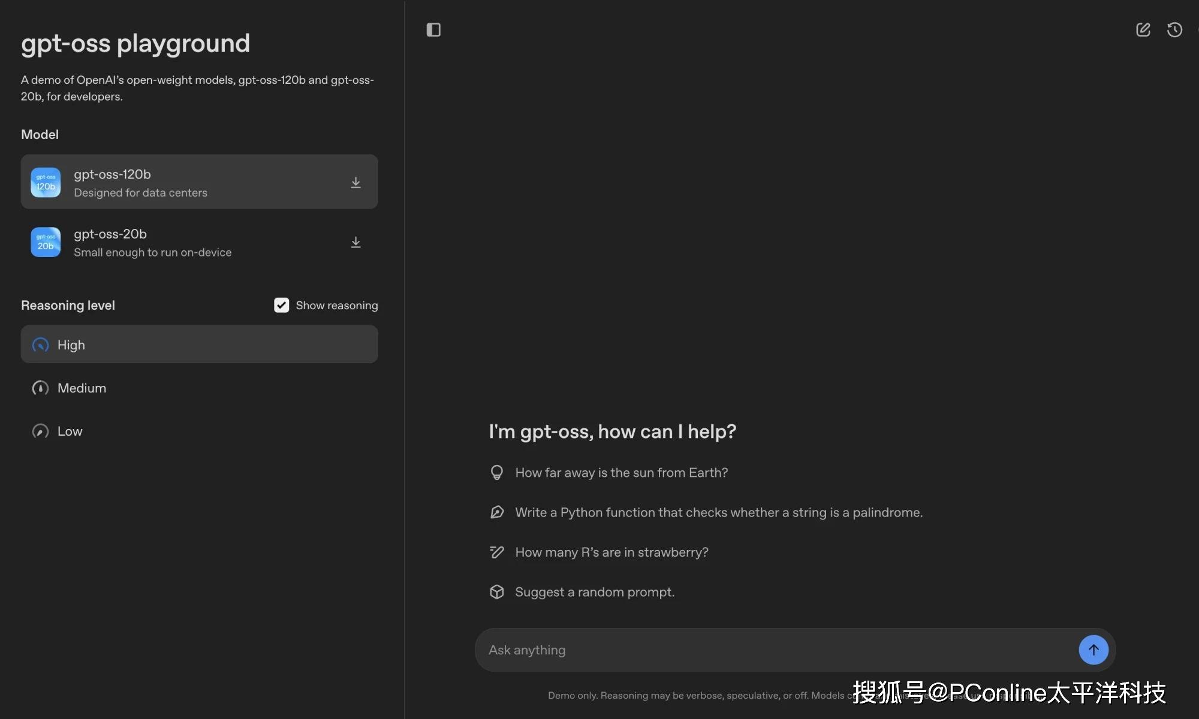Set reasoning level to Medium

click(199, 388)
